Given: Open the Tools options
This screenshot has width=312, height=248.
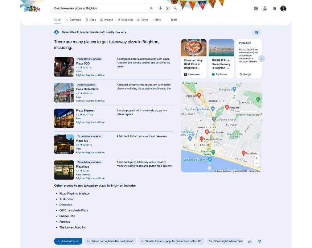Looking at the screenshot, I should [x=174, y=20].
